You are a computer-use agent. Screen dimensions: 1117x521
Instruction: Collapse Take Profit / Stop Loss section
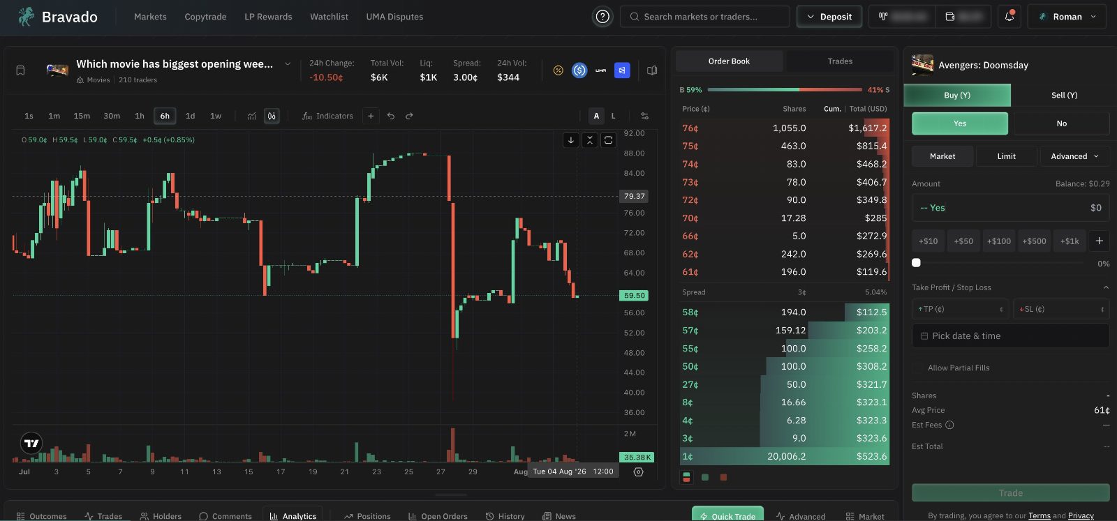click(1106, 287)
